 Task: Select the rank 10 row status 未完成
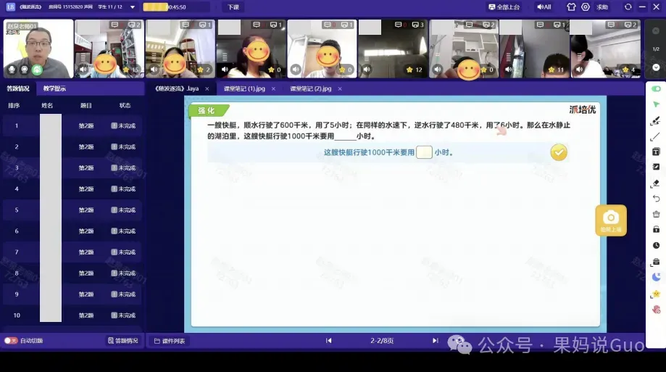(x=124, y=315)
